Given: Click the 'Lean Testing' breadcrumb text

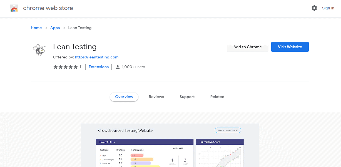Looking at the screenshot, I should pyautogui.click(x=80, y=28).
